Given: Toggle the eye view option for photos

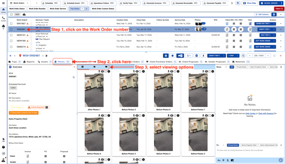Looking at the screenshot, I should coord(106,67).
